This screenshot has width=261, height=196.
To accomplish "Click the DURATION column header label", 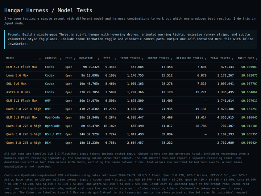I will tap(86, 58).
